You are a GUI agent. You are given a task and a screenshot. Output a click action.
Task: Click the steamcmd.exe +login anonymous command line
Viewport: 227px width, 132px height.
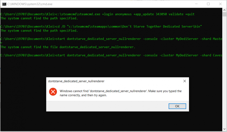[97, 14]
